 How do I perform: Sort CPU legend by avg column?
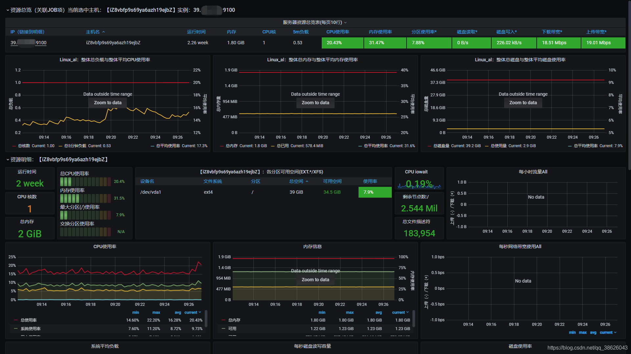click(x=178, y=312)
